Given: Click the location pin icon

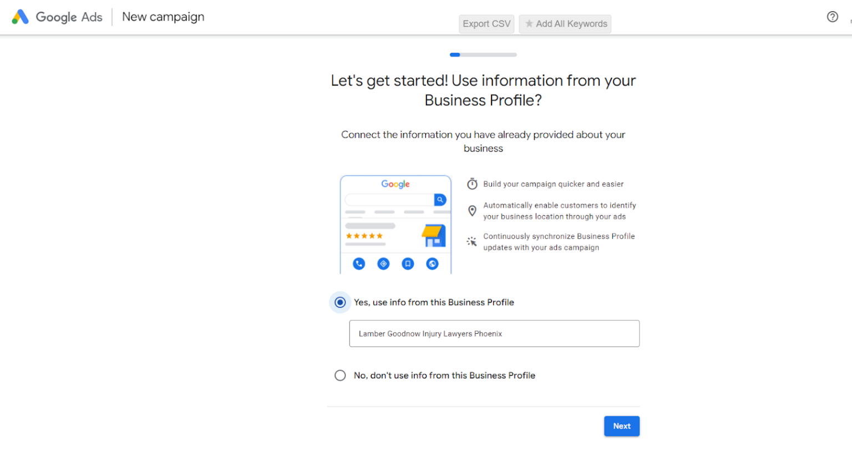Looking at the screenshot, I should [x=472, y=211].
